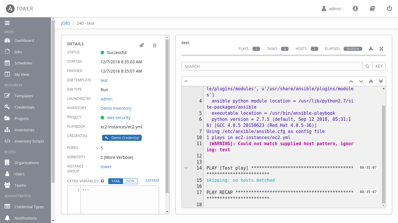Click the search magnifier icon

coord(367,66)
